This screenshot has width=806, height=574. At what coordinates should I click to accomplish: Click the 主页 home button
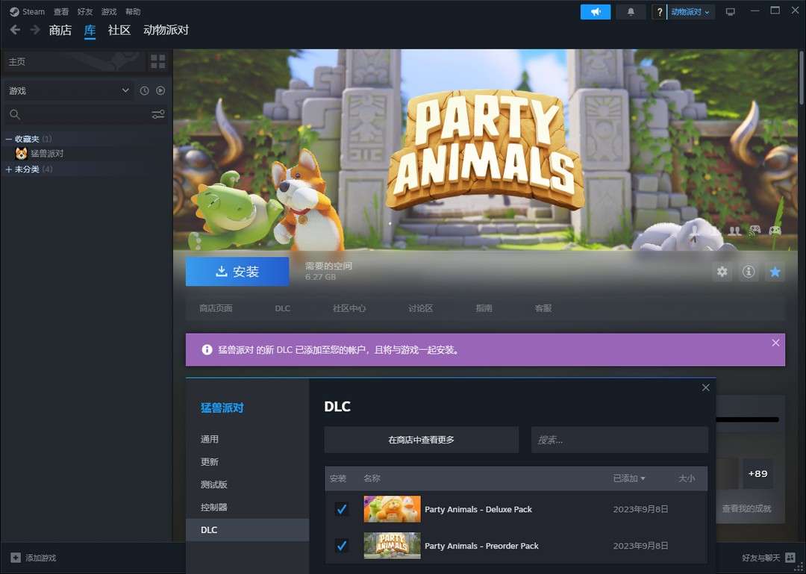point(75,61)
